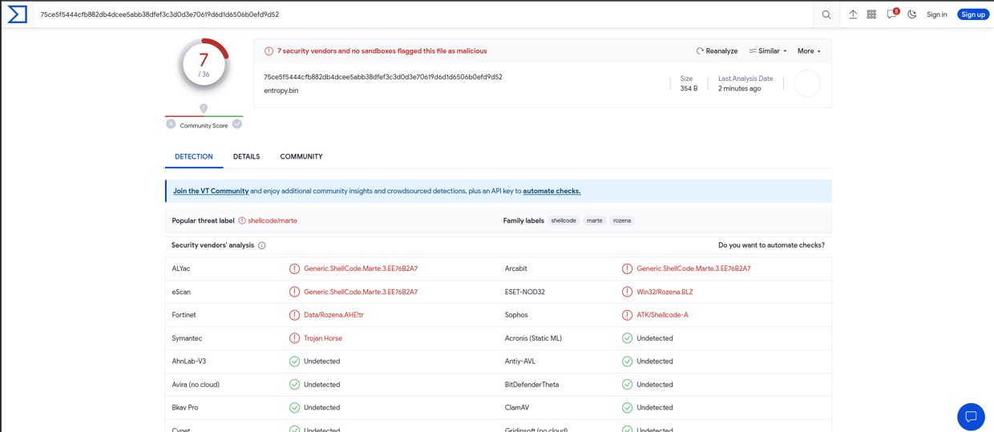Click the ClamAV undetected check icon

coord(627,408)
